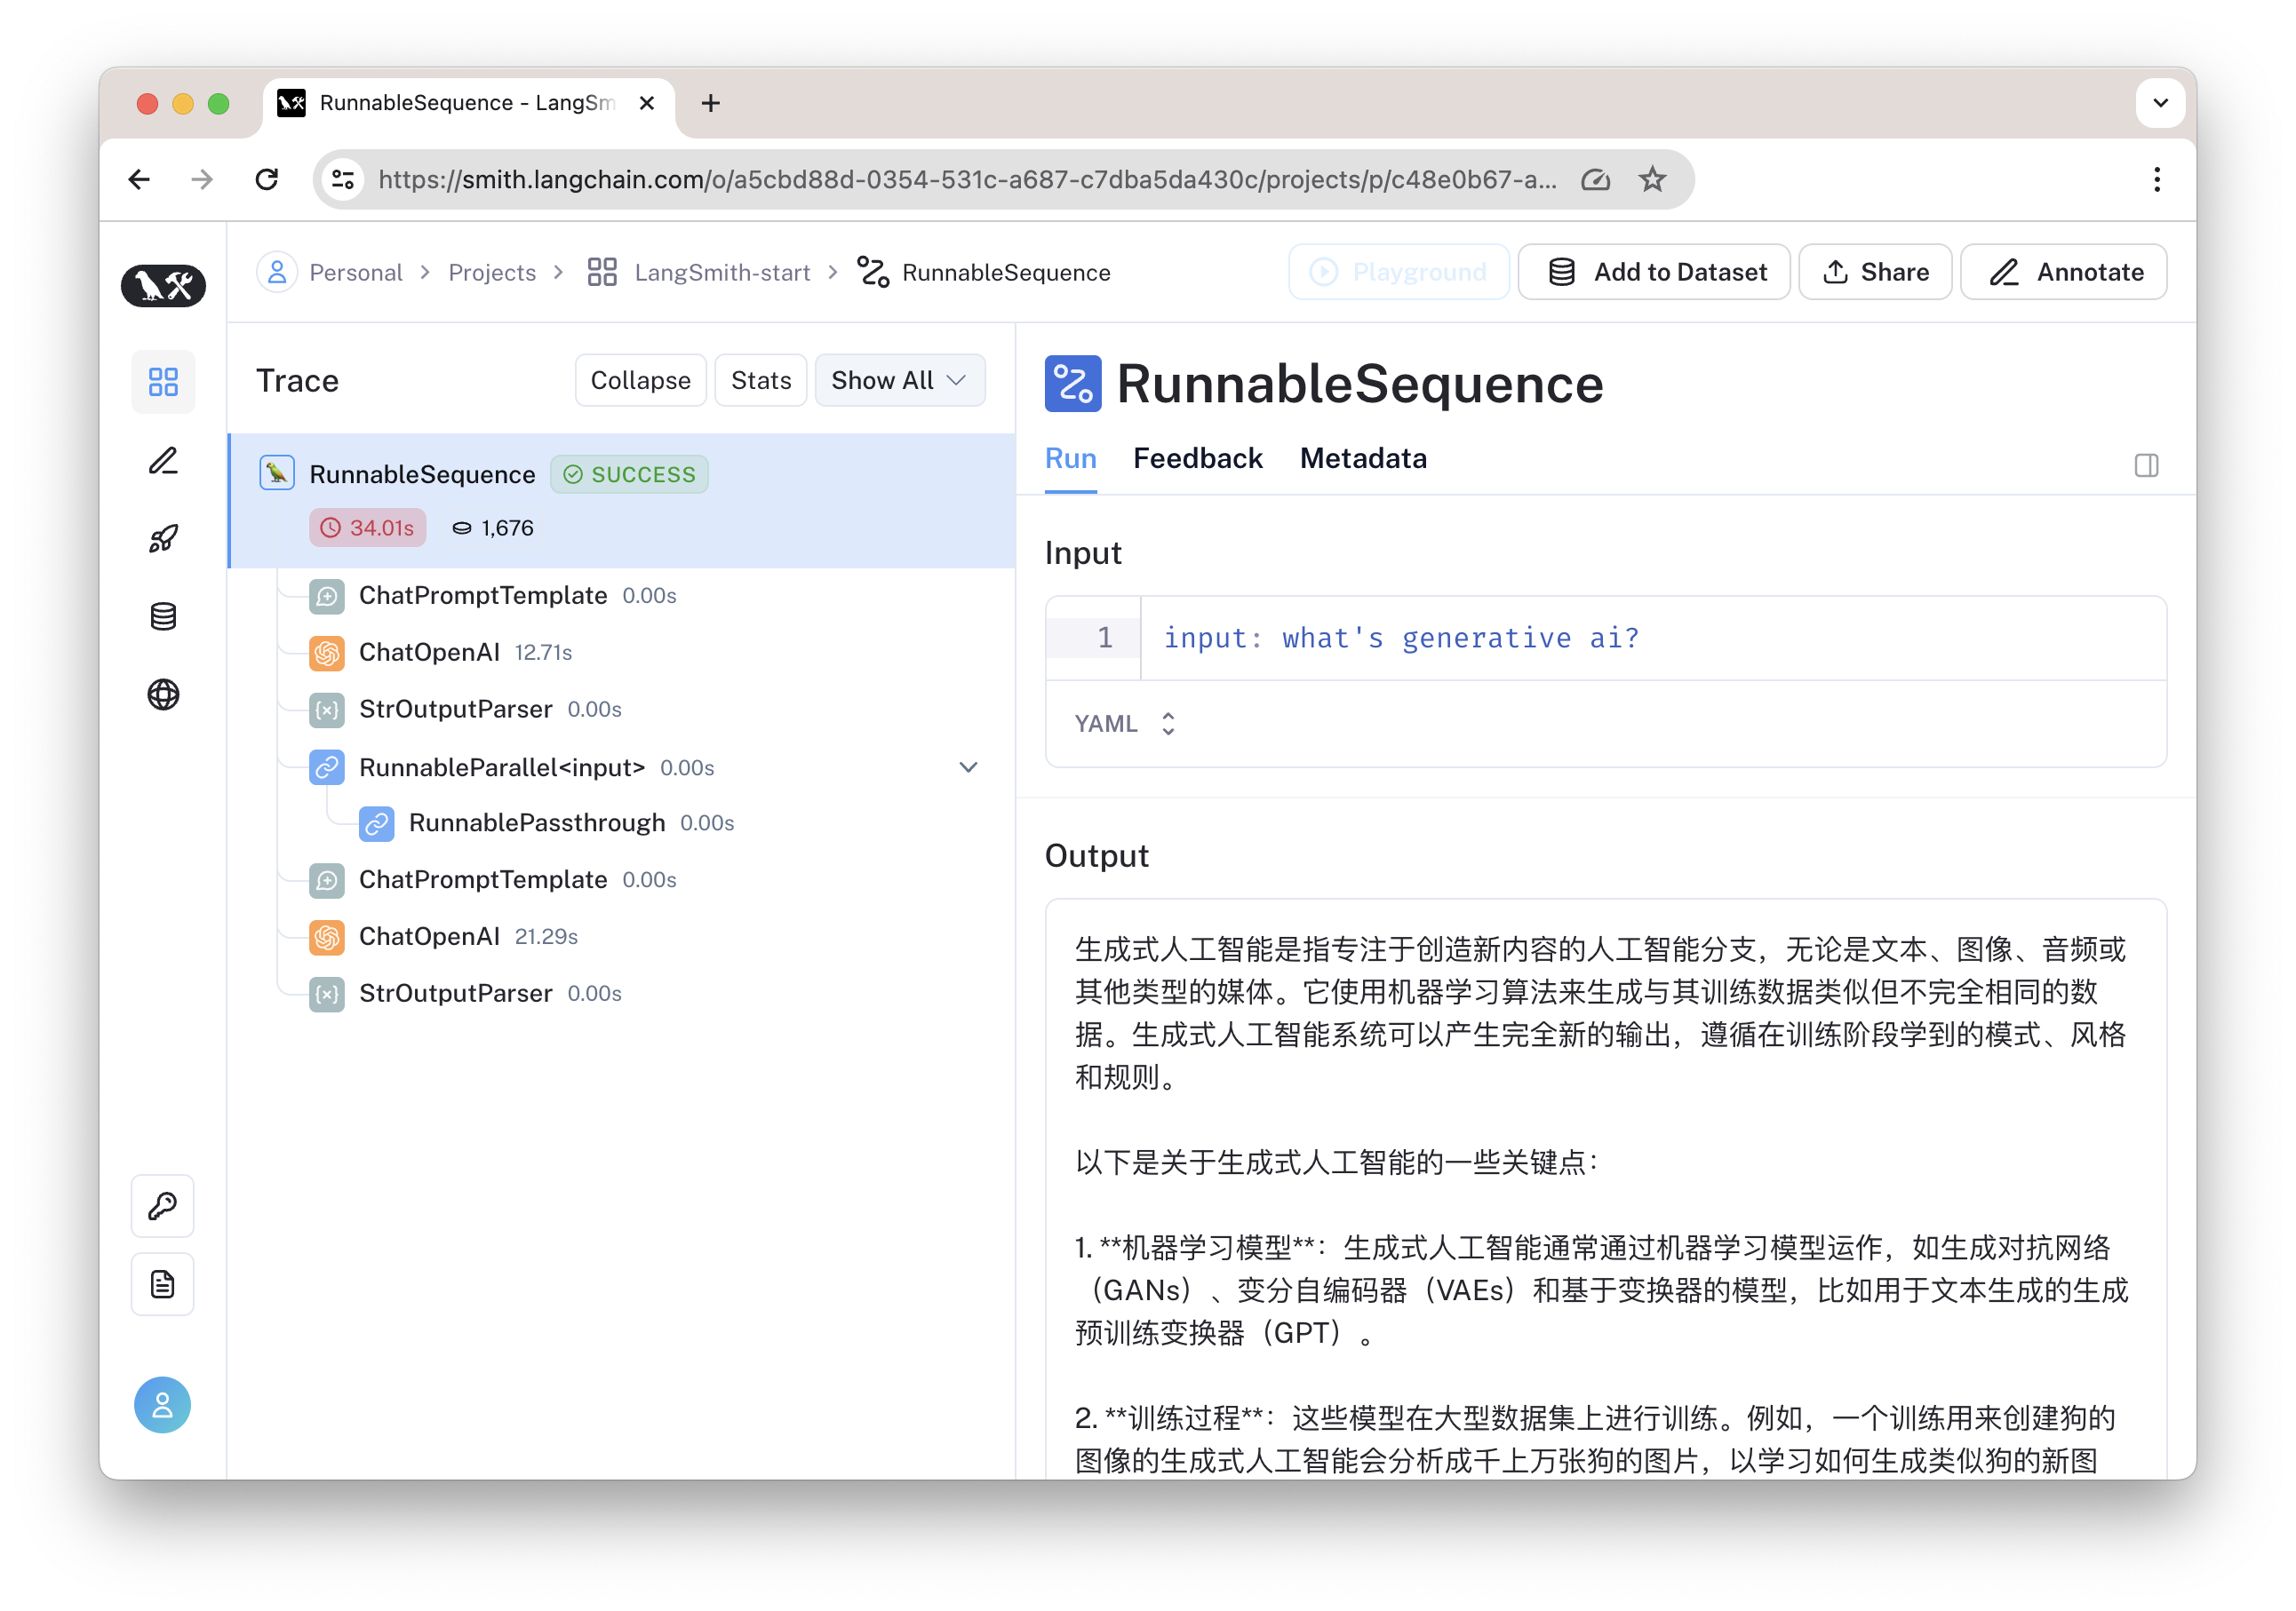
Task: Switch to the Metadata tab
Action: pyautogui.click(x=1362, y=459)
